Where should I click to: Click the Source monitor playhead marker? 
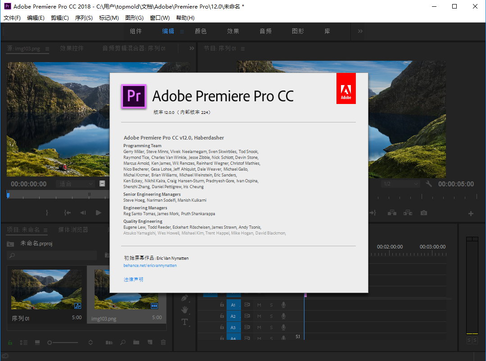(x=8, y=194)
